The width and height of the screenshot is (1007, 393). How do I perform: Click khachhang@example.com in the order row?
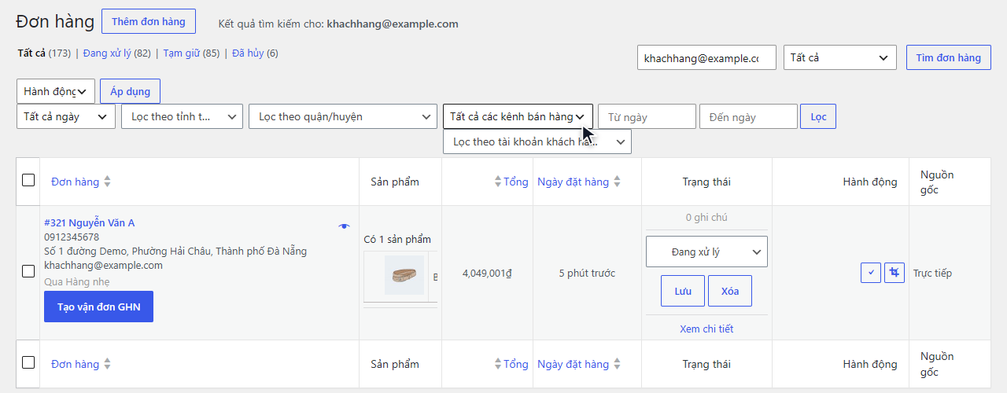[x=103, y=265]
